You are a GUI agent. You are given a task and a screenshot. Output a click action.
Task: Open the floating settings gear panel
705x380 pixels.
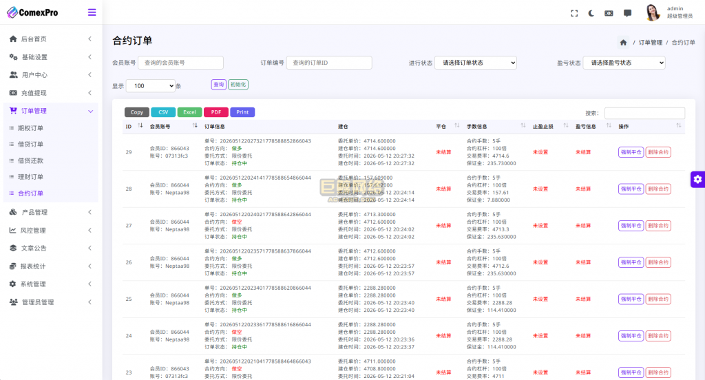tap(697, 180)
